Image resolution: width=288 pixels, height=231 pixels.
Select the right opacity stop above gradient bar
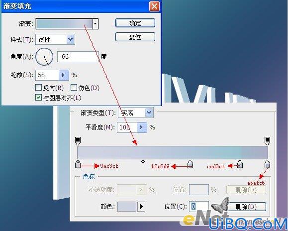tap(267, 141)
